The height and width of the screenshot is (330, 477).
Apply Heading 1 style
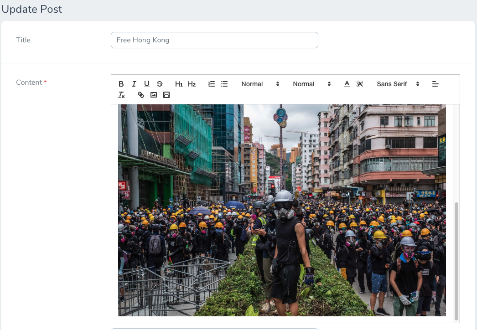[179, 83]
